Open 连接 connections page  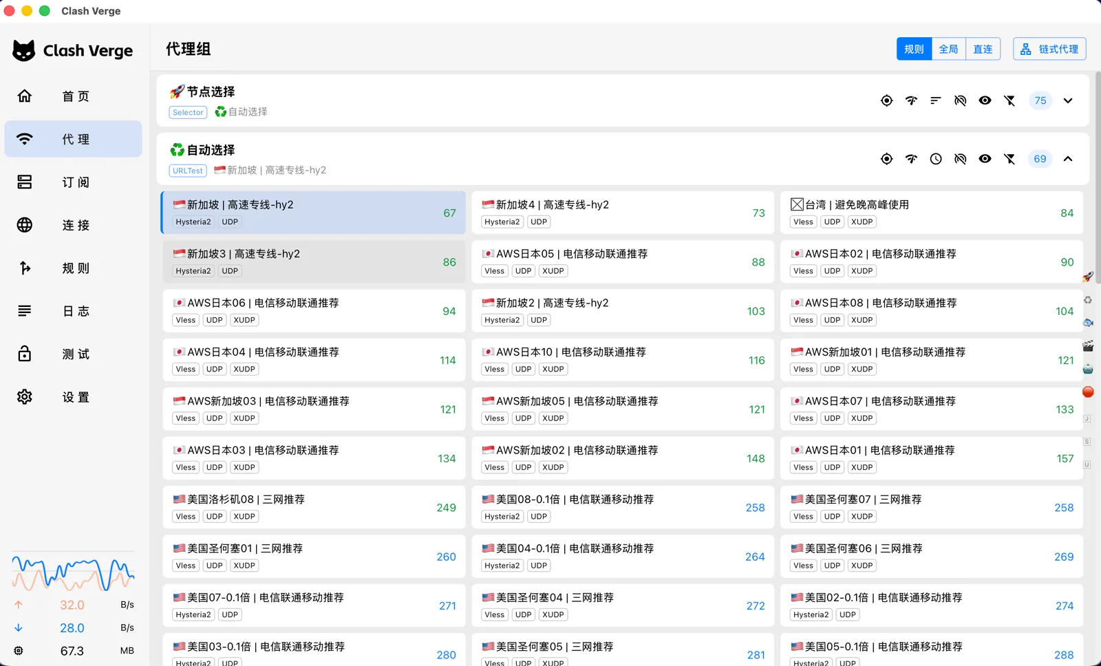coord(73,225)
